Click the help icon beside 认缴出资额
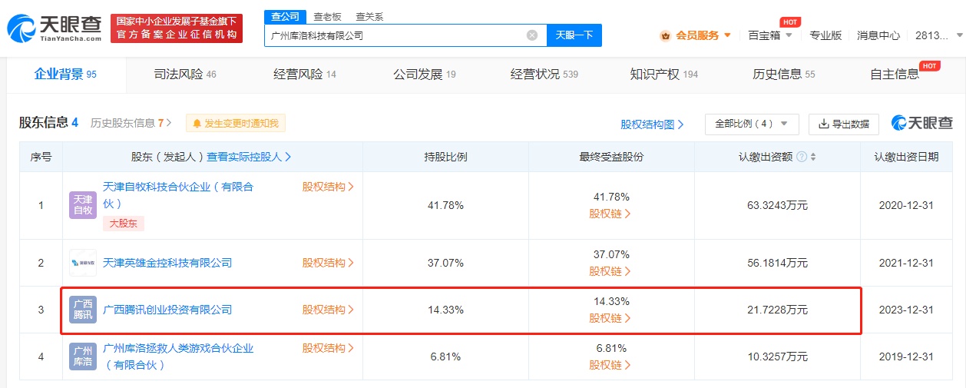The image size is (966, 388). point(802,157)
